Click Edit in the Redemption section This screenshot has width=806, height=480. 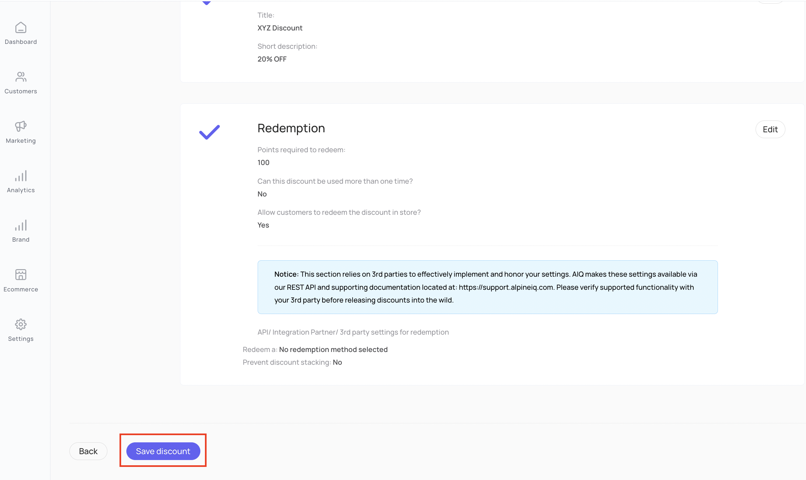[x=770, y=129]
